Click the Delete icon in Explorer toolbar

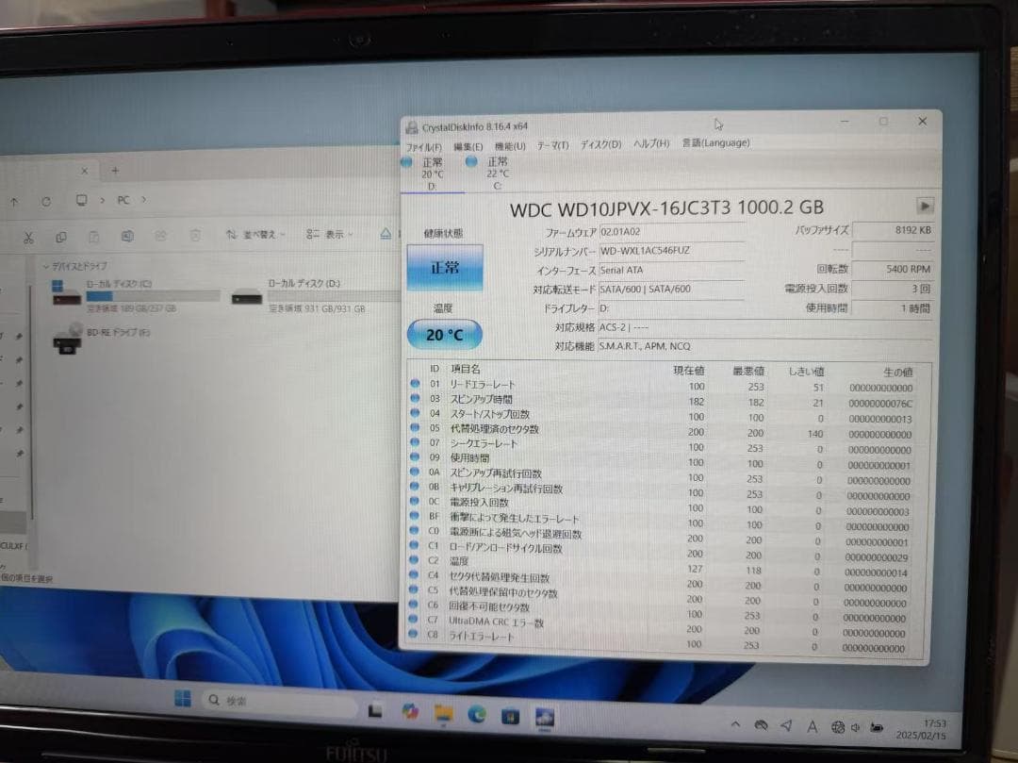pyautogui.click(x=195, y=236)
